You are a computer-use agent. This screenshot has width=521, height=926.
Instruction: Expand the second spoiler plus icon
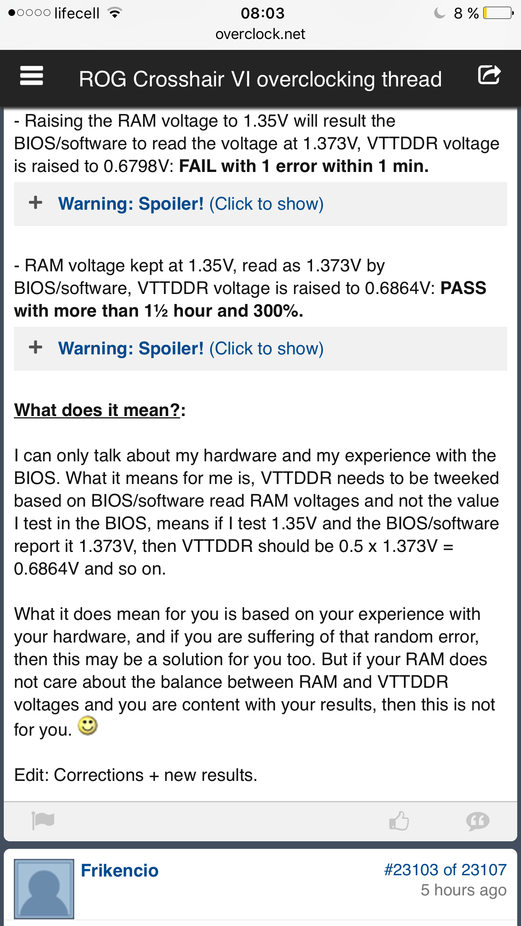pyautogui.click(x=36, y=348)
